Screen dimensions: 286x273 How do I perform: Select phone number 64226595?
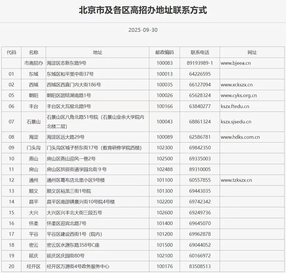200,74
